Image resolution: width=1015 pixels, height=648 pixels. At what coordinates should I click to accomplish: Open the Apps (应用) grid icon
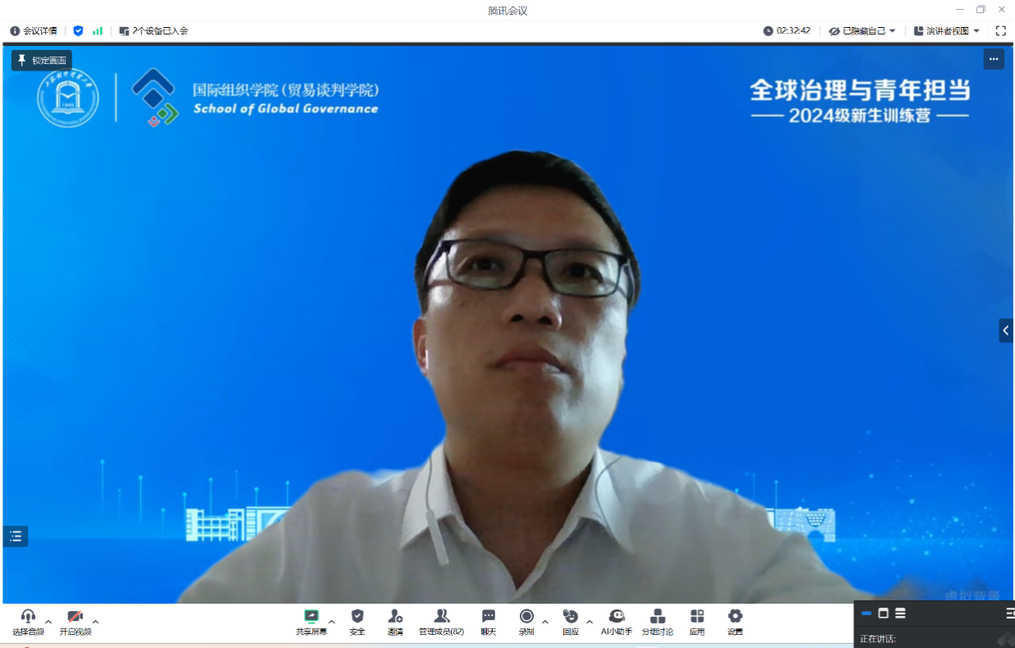(697, 622)
